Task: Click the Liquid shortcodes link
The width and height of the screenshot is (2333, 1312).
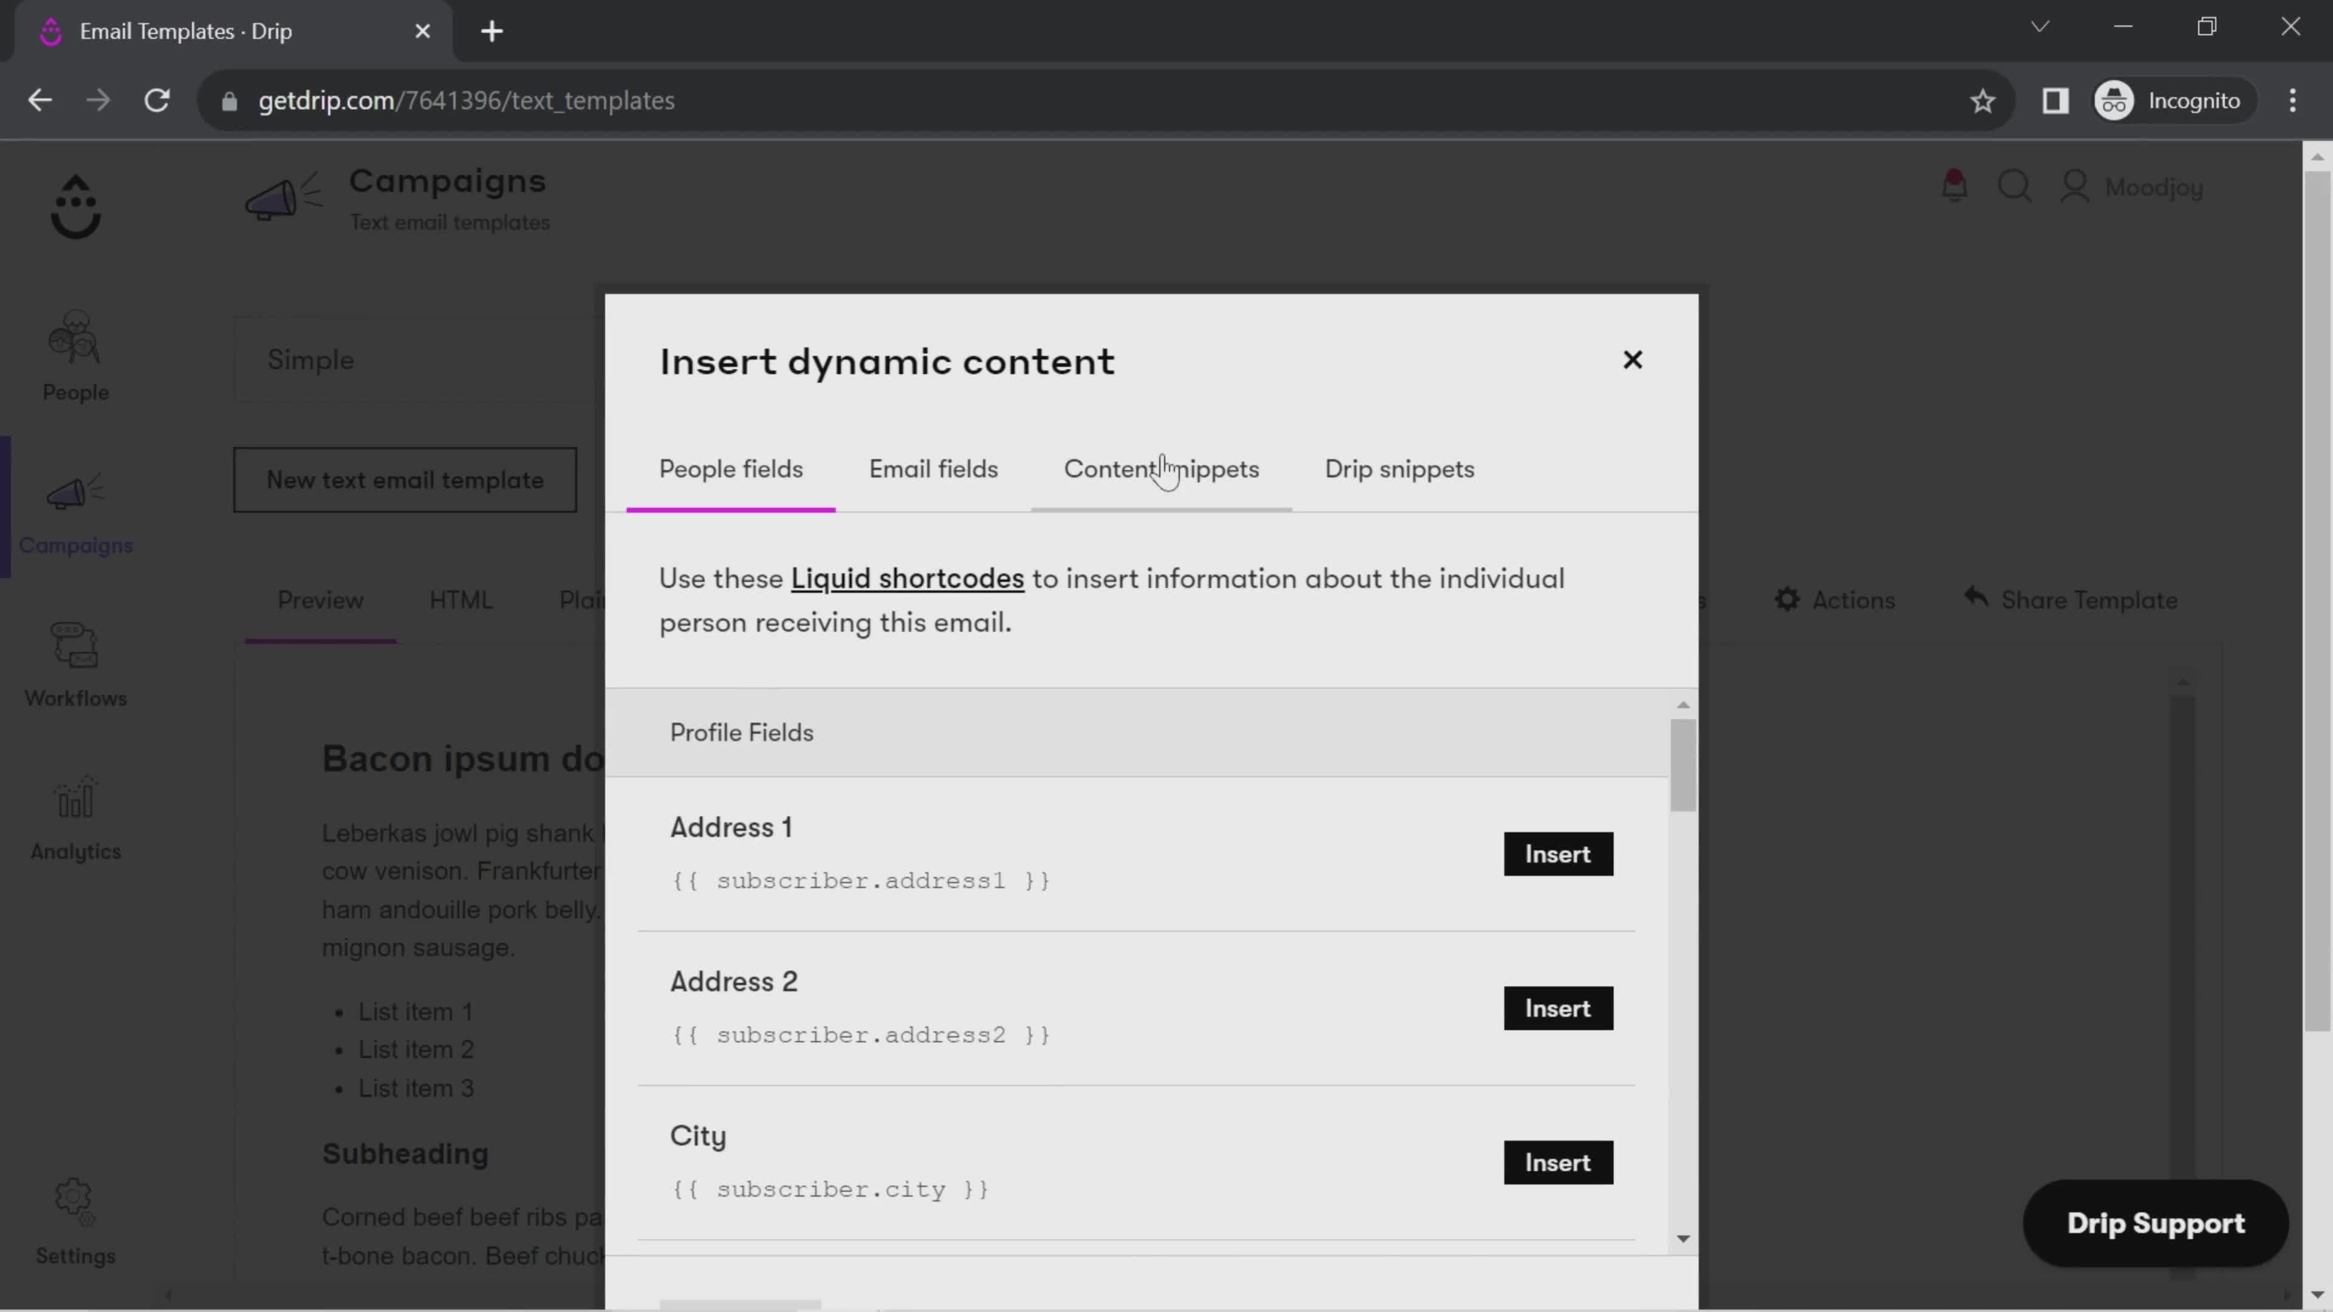Action: (x=908, y=578)
